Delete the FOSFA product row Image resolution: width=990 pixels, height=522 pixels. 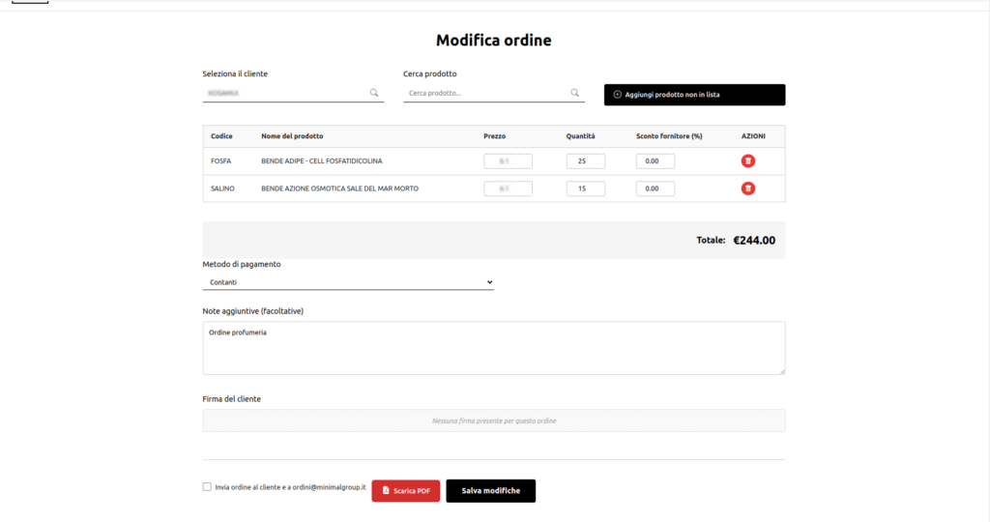coord(748,161)
